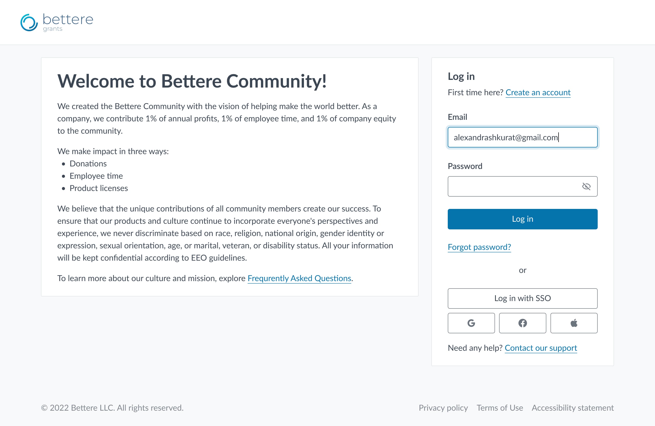This screenshot has width=655, height=426.
Task: Click Log in with SSO button
Action: [522, 298]
